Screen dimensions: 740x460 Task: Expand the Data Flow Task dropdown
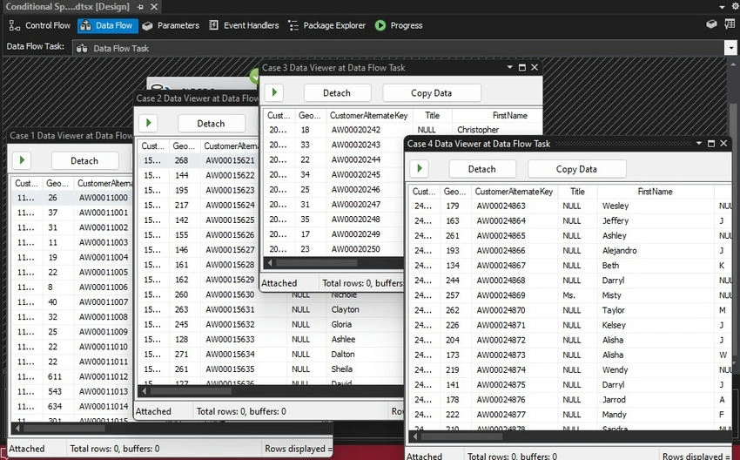click(x=730, y=48)
